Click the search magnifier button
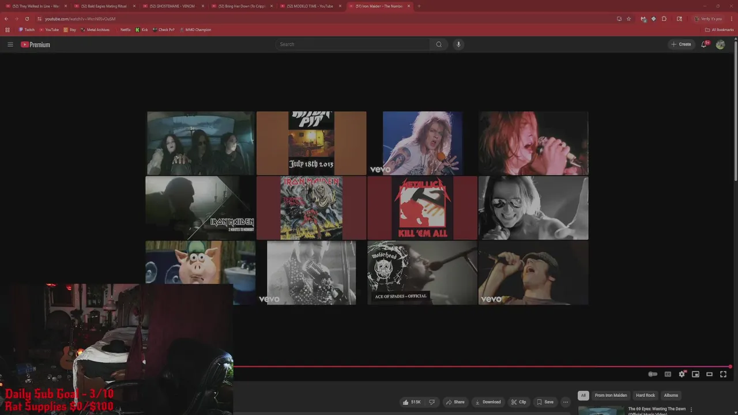 (x=439, y=44)
